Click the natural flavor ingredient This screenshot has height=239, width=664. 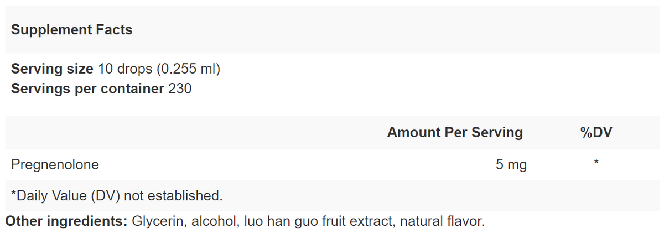pos(442,222)
